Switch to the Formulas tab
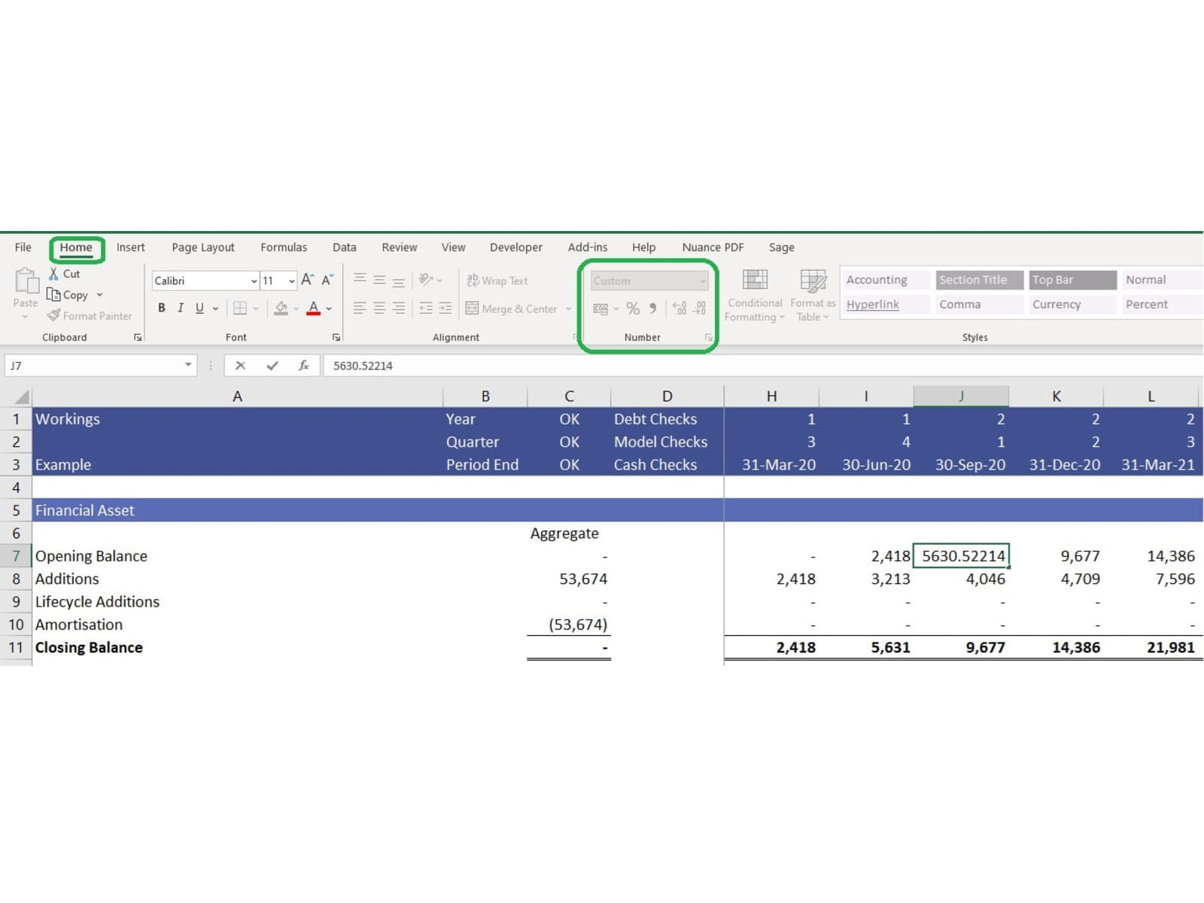The width and height of the screenshot is (1204, 903). (284, 248)
